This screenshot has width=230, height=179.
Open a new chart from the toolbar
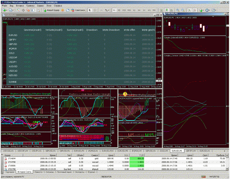click(4, 10)
